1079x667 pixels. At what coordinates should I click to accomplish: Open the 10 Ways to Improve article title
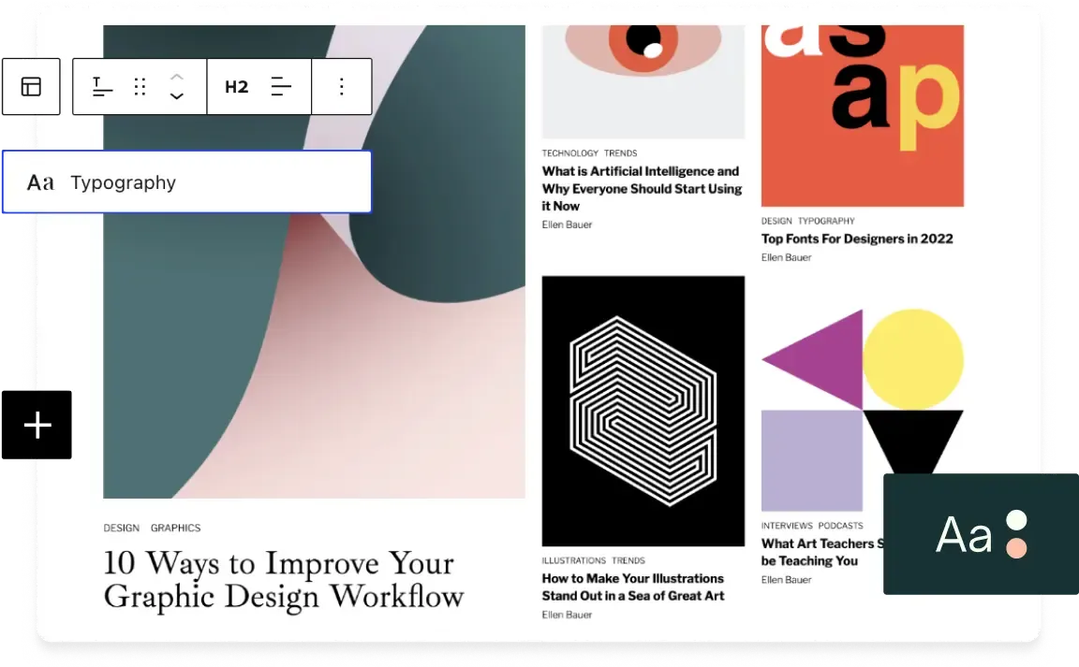click(283, 579)
